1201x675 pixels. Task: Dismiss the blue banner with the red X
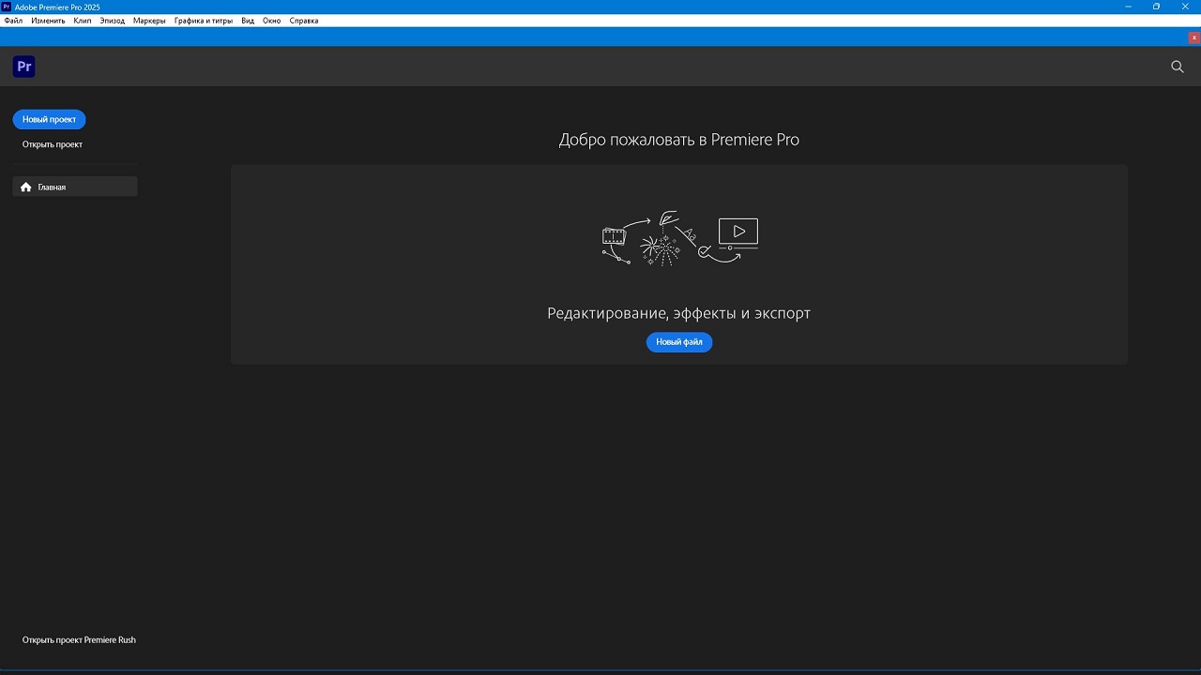tap(1193, 37)
